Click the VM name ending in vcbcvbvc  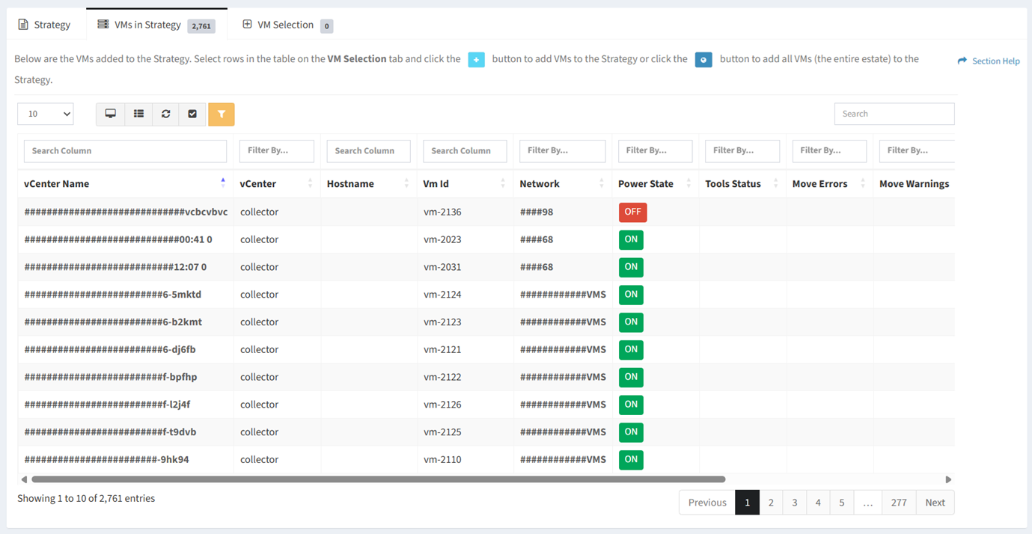pos(126,212)
